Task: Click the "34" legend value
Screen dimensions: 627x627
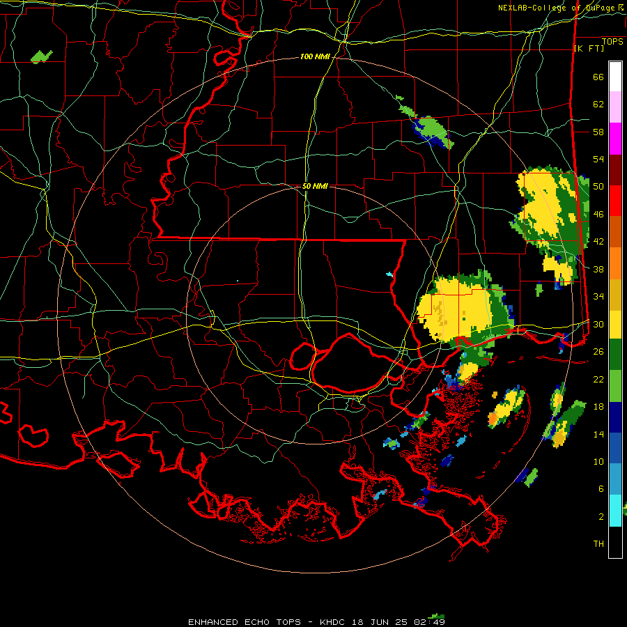Action: point(598,297)
